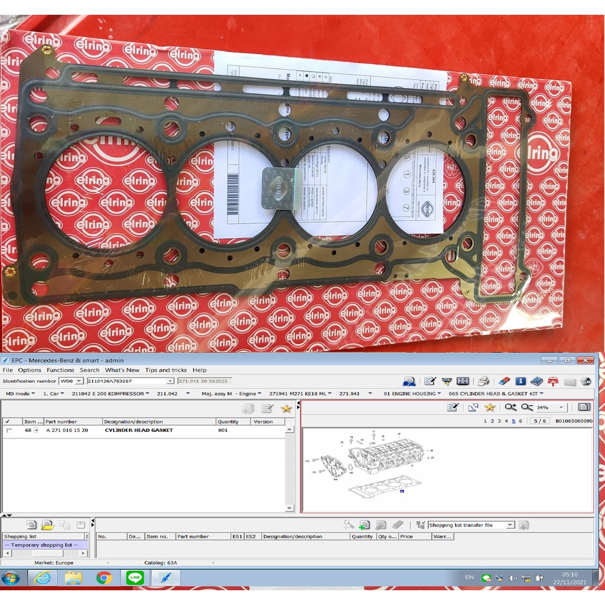
Task: Click add-to-list icon in parts list toolbar
Action: click(x=248, y=409)
